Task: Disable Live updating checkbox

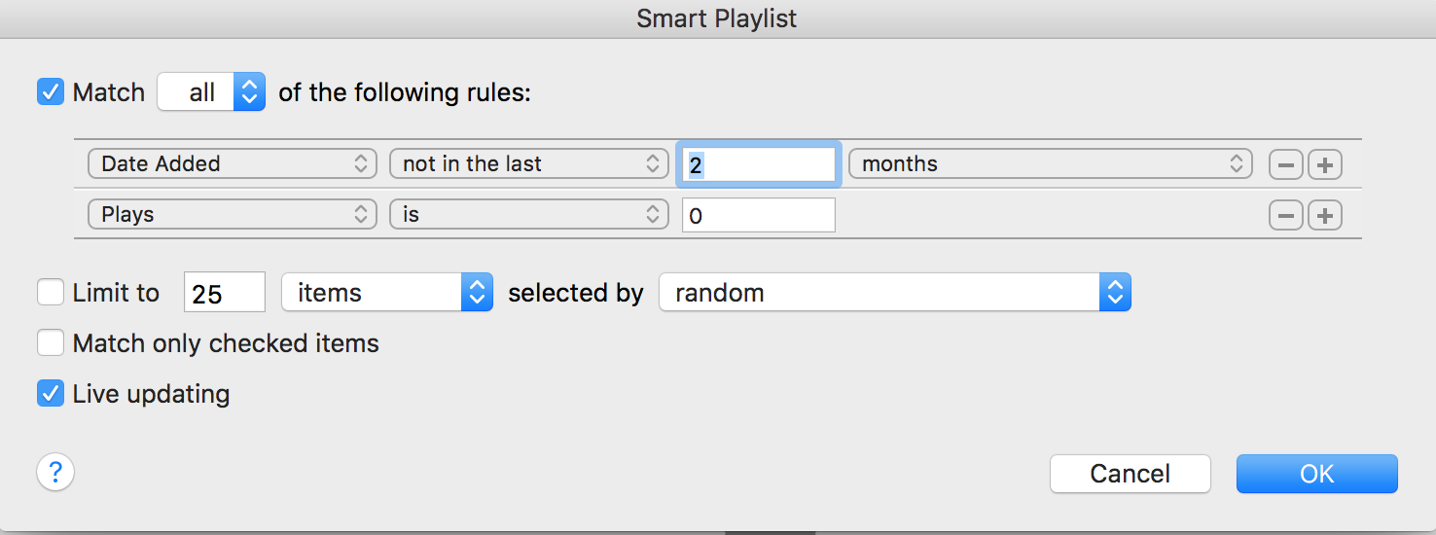Action: pos(51,394)
